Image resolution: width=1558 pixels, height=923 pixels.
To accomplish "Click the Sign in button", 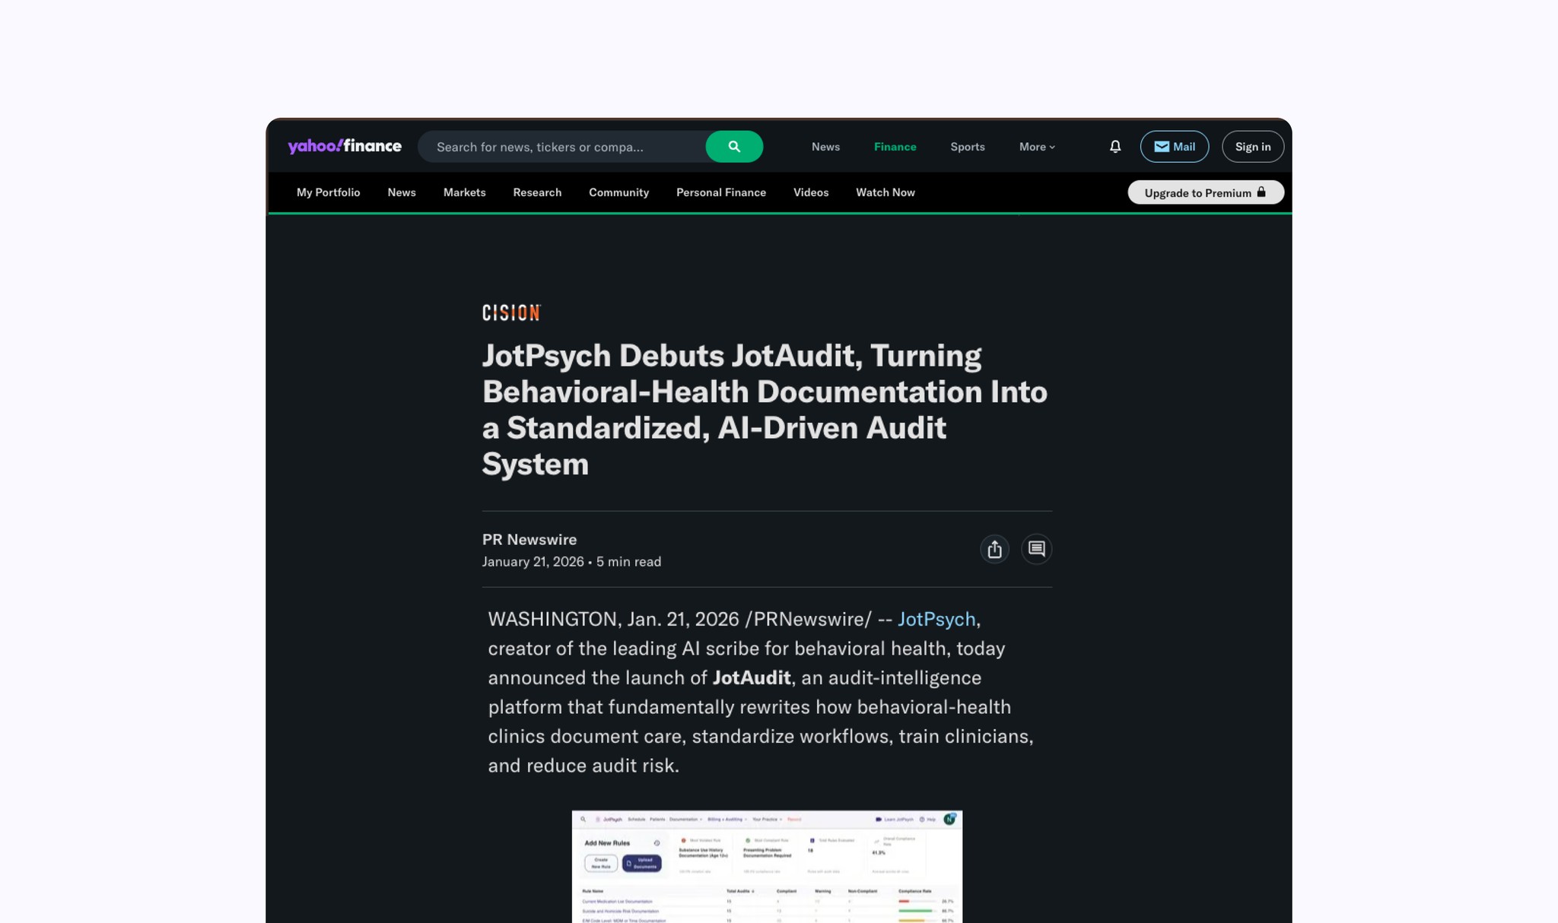I will [x=1252, y=146].
